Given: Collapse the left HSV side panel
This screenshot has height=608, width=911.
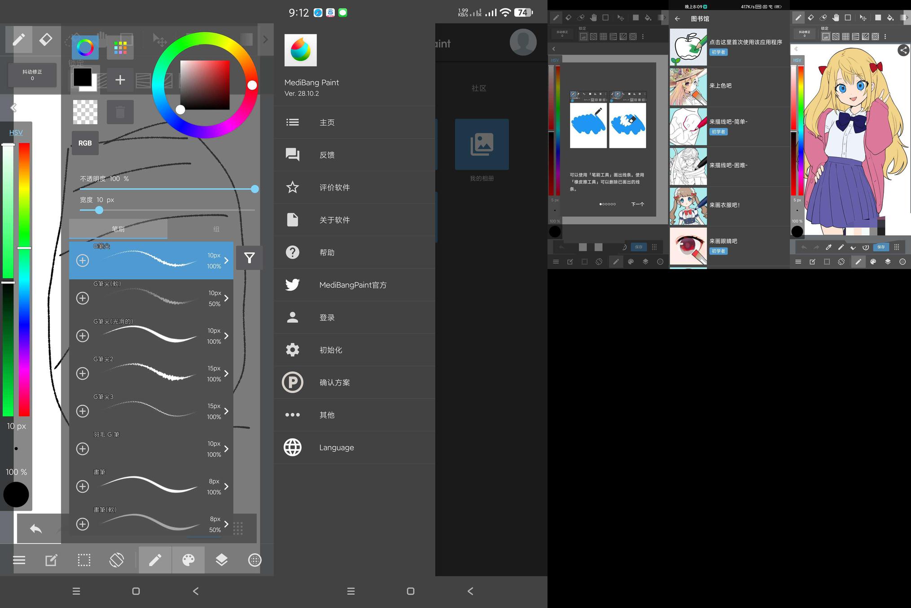Looking at the screenshot, I should pyautogui.click(x=13, y=108).
